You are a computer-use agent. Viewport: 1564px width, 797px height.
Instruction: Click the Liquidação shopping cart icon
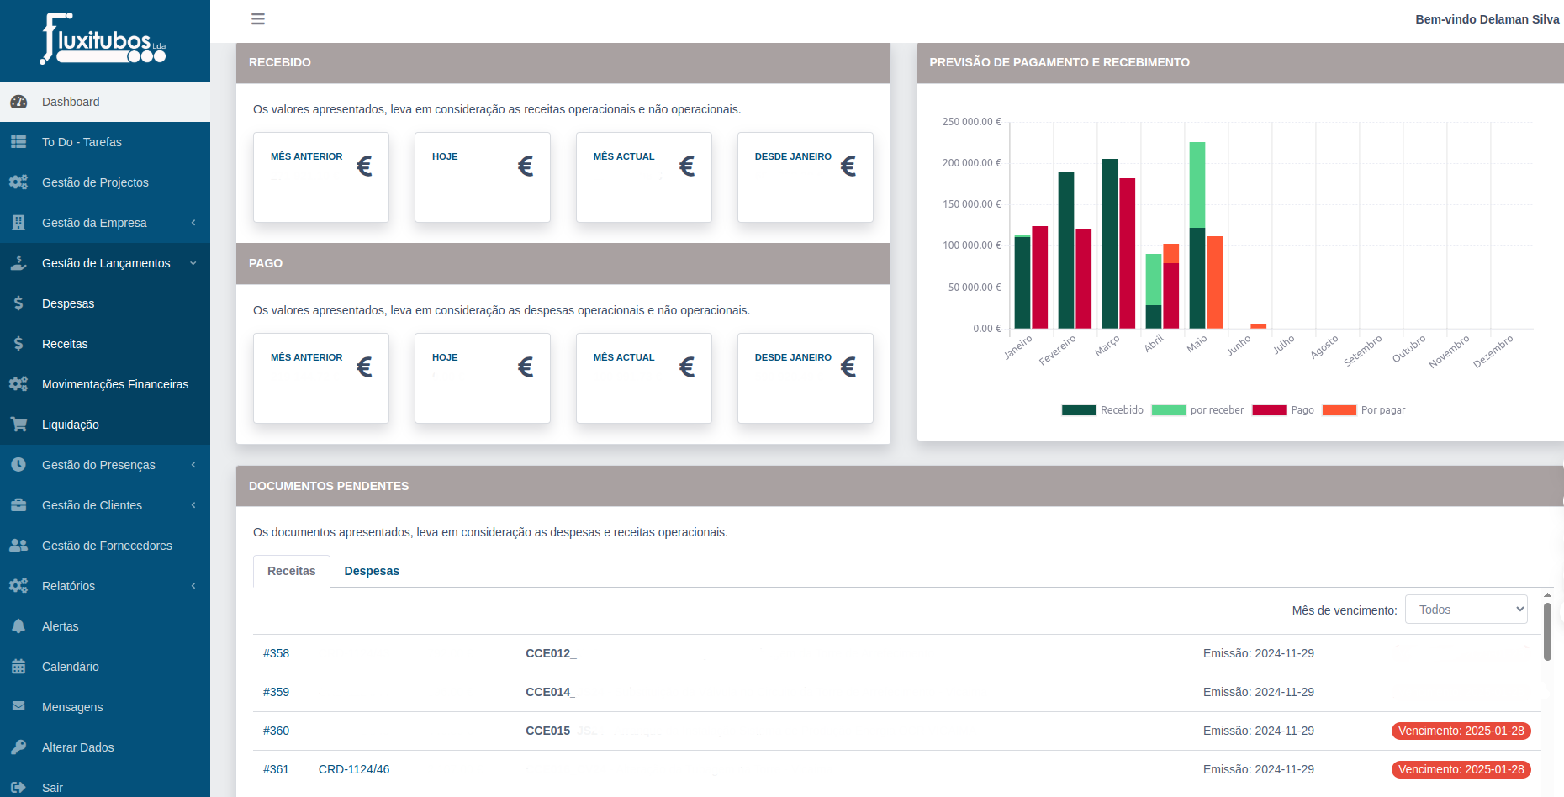18,425
